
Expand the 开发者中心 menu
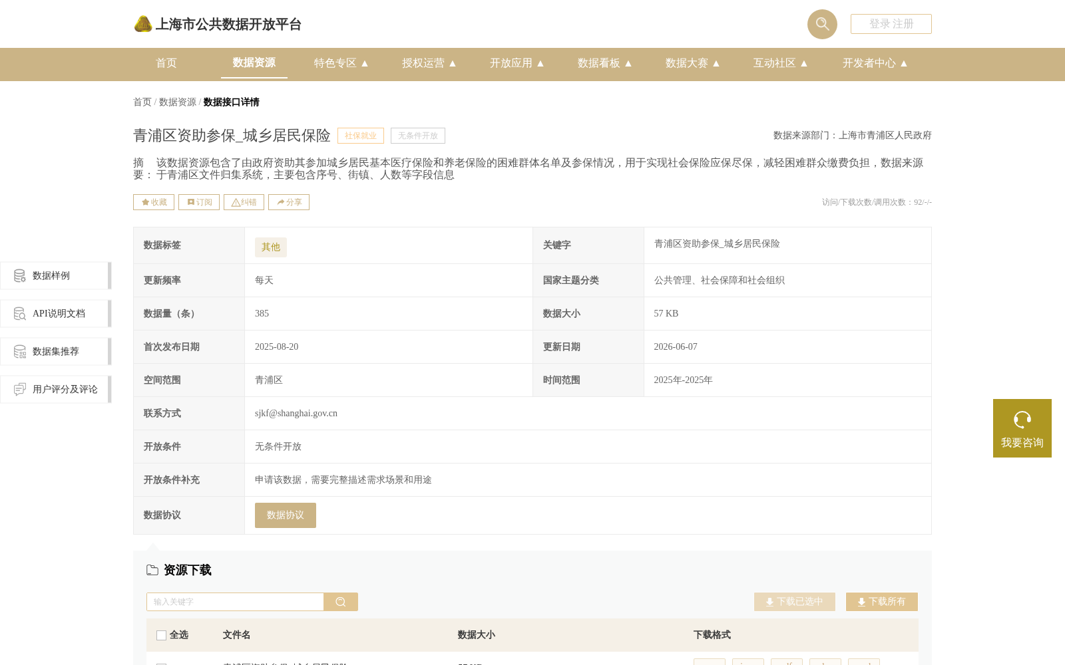(x=875, y=63)
